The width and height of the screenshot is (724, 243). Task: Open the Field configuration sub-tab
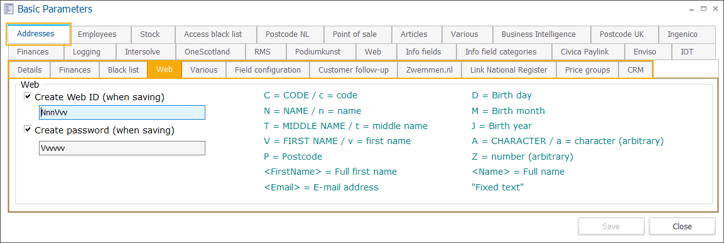click(x=267, y=70)
